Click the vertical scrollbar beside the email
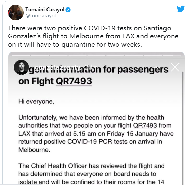 183,128
